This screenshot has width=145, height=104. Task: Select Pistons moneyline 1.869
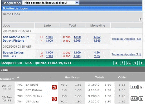(x=97, y=41)
